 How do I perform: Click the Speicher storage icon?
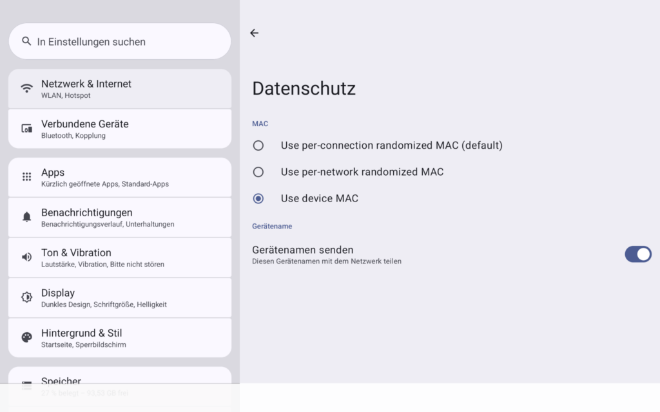click(x=26, y=383)
